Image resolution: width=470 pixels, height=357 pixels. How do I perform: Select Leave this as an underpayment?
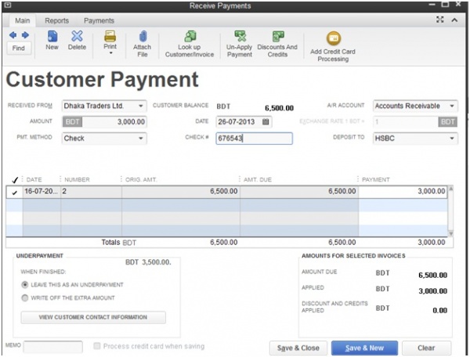pos(25,284)
